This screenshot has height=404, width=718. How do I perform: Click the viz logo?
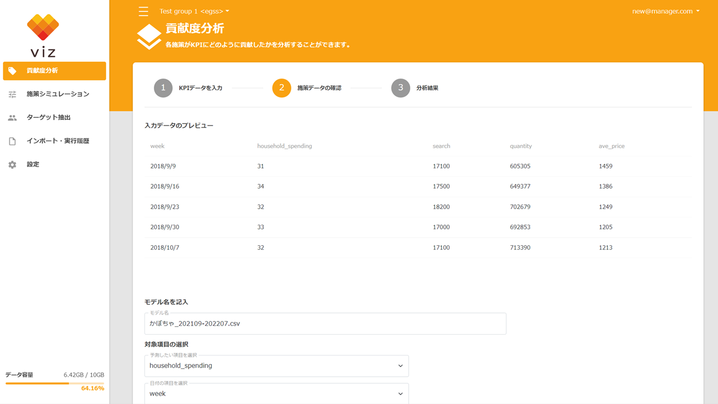43,35
